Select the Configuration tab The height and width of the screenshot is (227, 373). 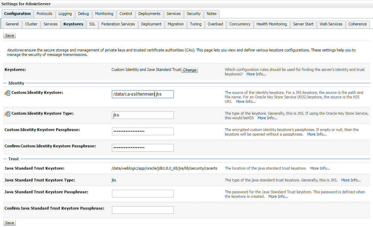click(x=17, y=14)
